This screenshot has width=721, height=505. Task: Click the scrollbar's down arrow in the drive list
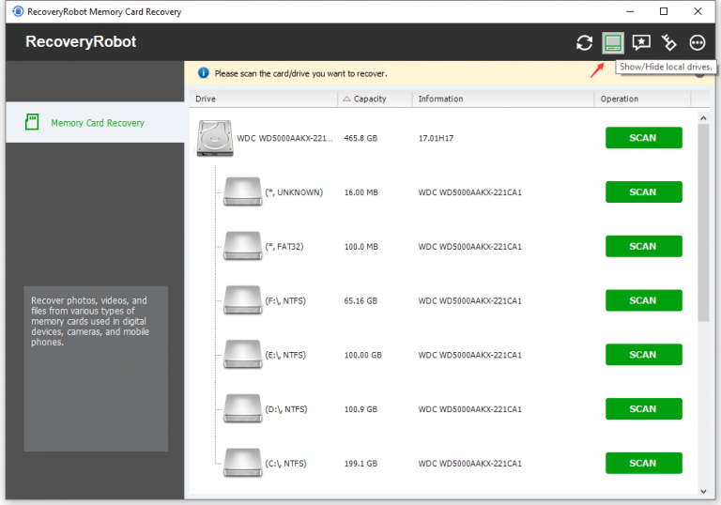point(703,491)
